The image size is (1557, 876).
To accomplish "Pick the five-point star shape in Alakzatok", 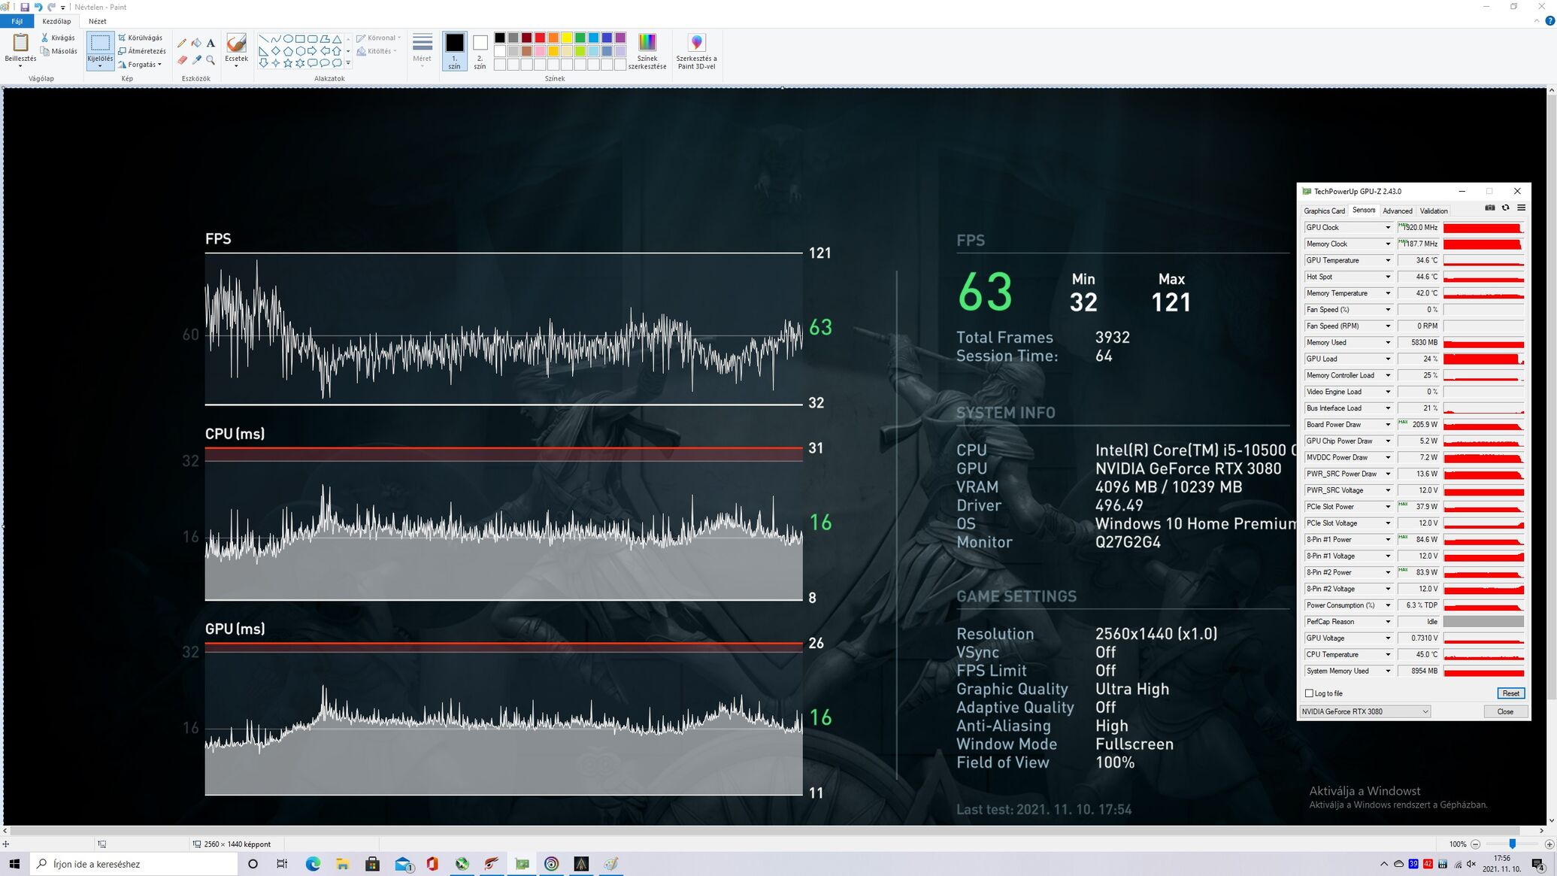I will click(x=288, y=63).
